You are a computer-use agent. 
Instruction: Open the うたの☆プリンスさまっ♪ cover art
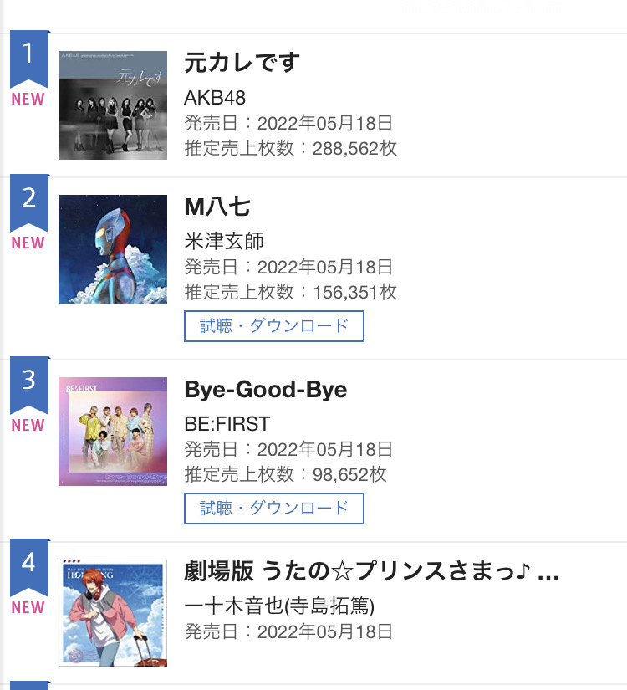click(x=113, y=613)
